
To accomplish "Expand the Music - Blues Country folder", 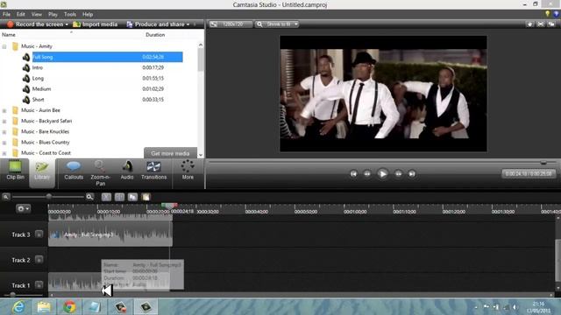I will click(4, 143).
